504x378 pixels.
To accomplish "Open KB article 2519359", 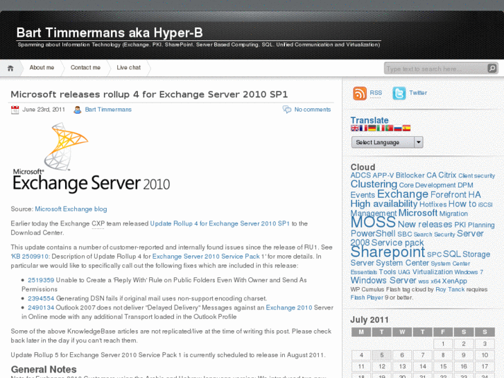I will coord(41,280).
